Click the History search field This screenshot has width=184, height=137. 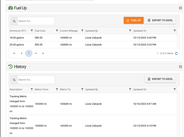point(36,80)
